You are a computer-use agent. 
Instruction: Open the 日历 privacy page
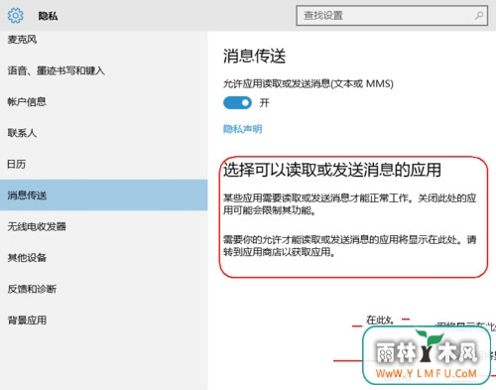tap(17, 164)
